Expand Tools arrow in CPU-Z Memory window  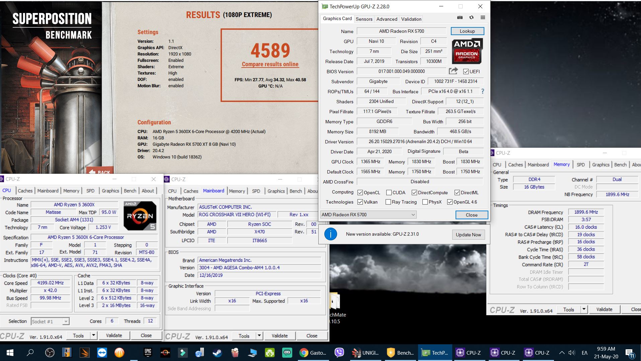(x=584, y=309)
